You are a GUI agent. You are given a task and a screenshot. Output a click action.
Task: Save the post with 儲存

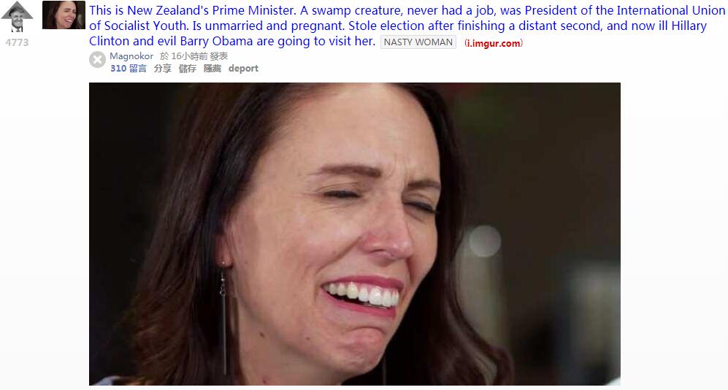coord(188,68)
